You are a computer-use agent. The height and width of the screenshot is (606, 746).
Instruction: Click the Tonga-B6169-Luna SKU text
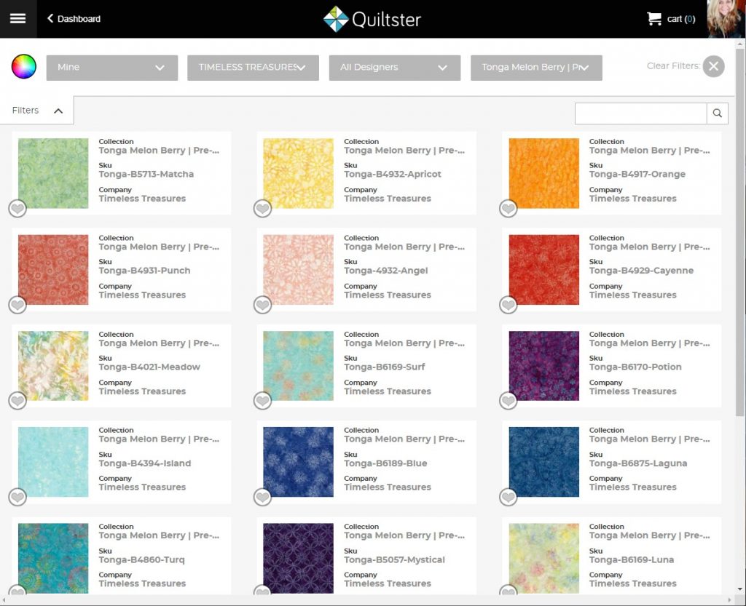pos(632,560)
